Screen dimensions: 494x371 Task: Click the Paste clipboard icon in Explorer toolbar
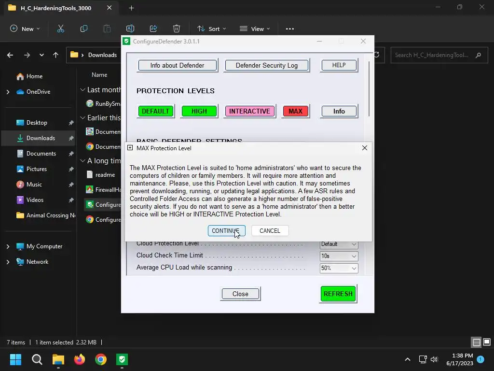tap(107, 29)
